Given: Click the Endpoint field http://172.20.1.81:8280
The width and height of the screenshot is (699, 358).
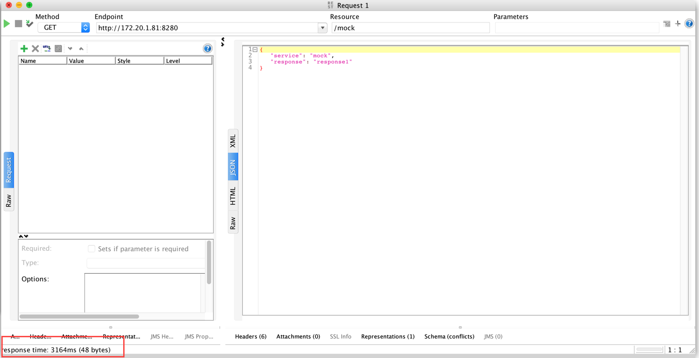Looking at the screenshot, I should [207, 28].
